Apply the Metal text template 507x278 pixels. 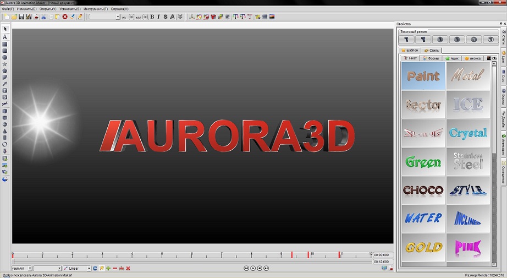click(x=468, y=76)
